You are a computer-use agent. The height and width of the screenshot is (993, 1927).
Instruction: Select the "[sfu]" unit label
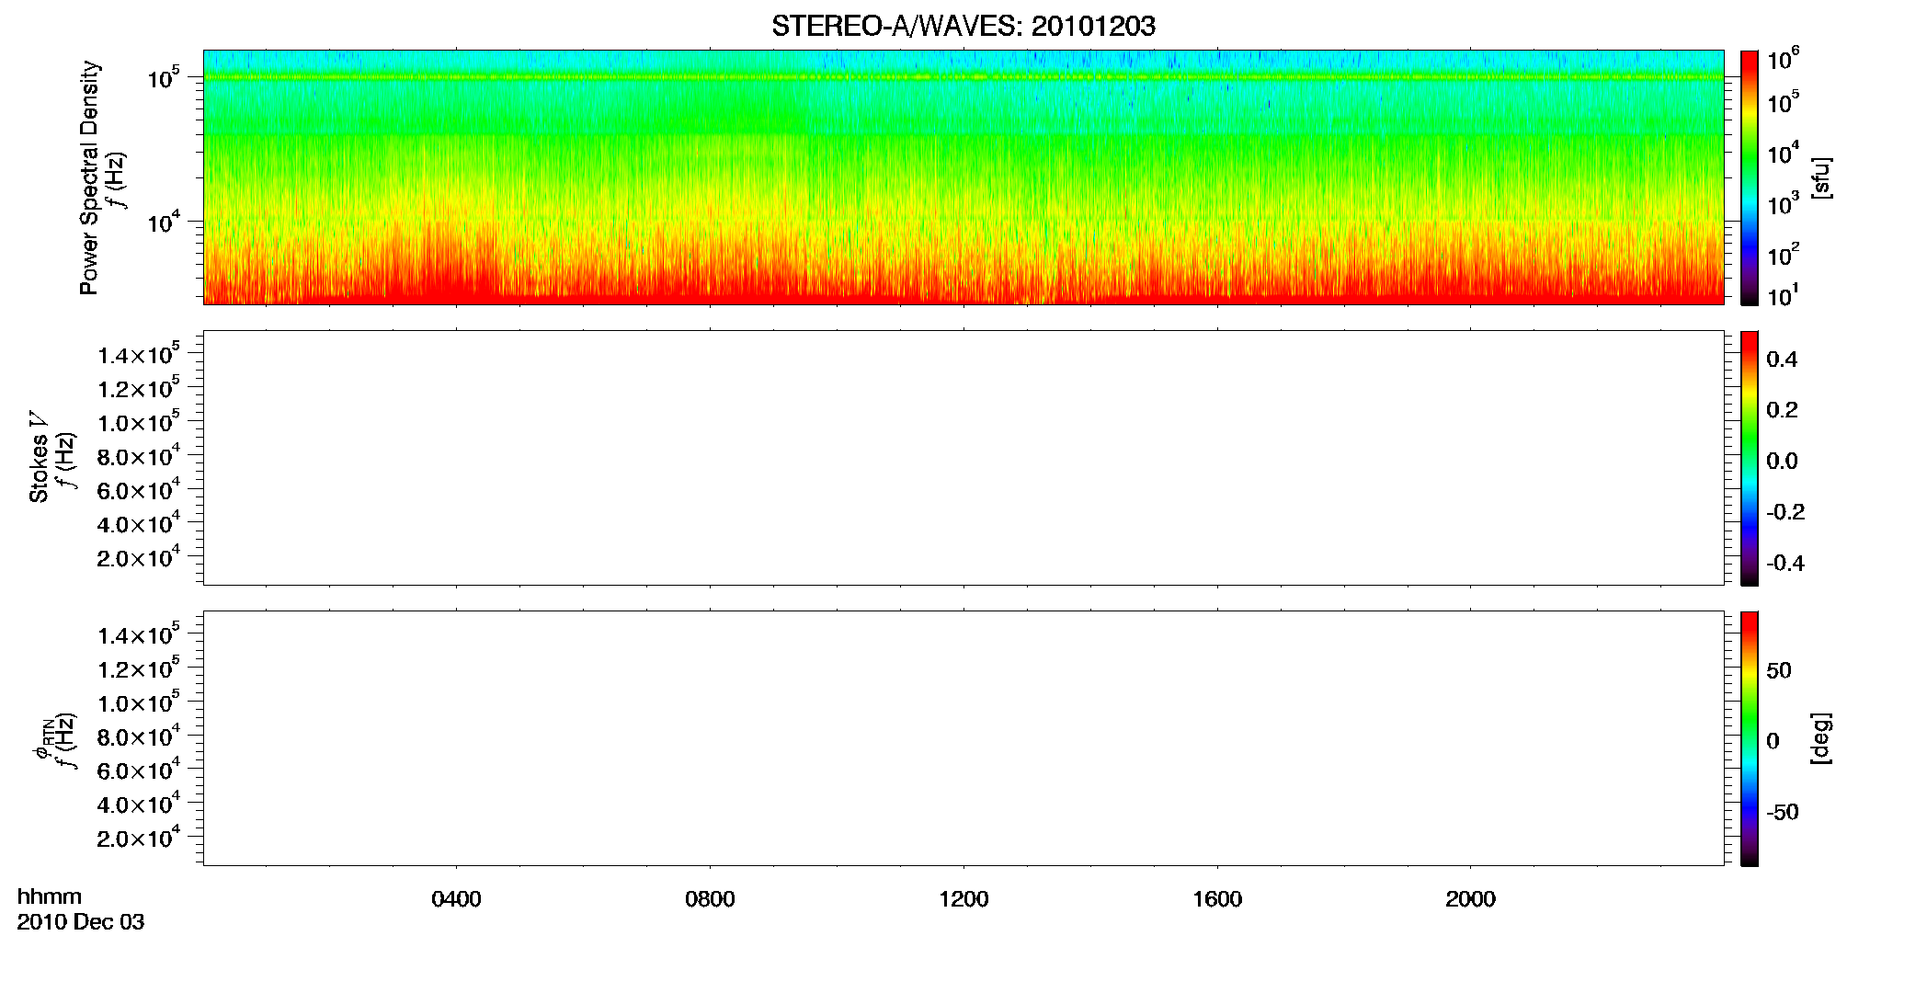click(1820, 177)
